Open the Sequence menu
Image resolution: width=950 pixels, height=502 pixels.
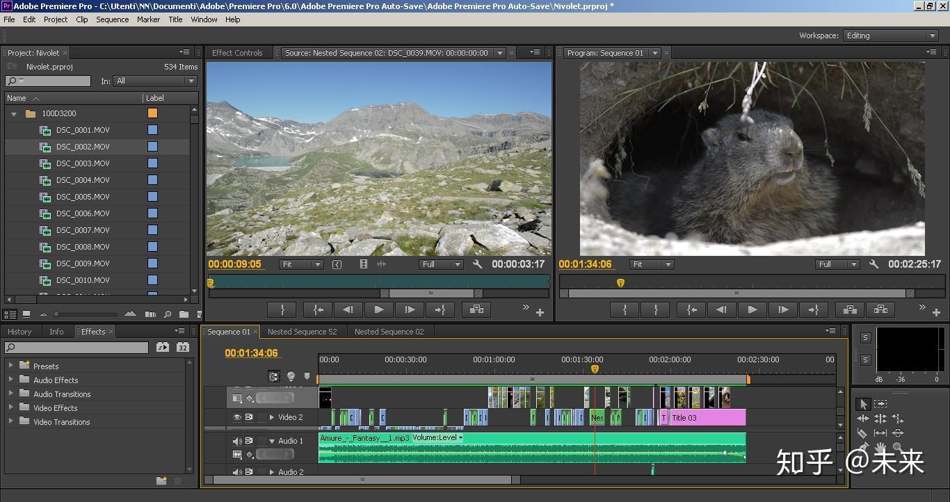112,19
